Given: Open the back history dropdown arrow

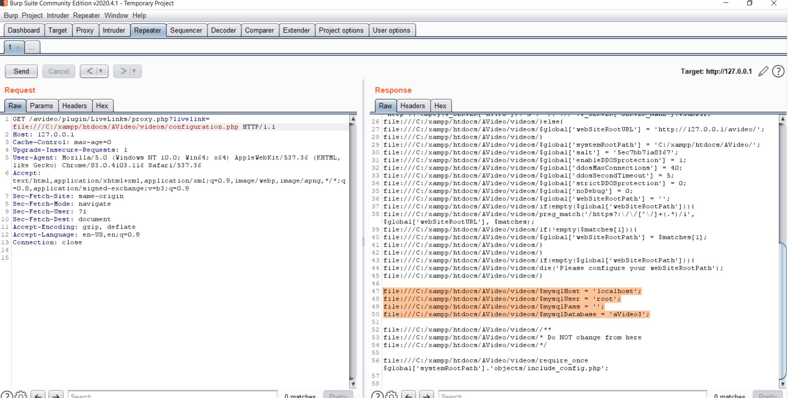Looking at the screenshot, I should (x=101, y=71).
